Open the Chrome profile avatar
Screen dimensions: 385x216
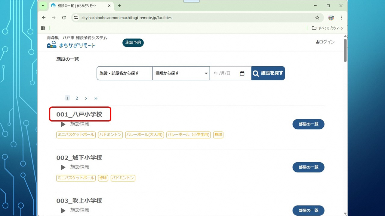pyautogui.click(x=331, y=18)
